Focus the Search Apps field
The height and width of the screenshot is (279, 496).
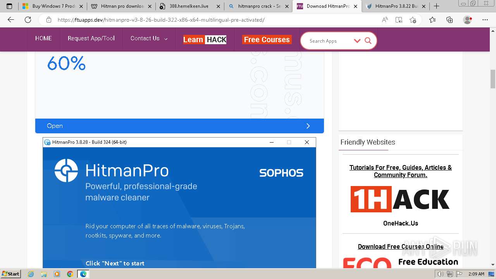[329, 41]
